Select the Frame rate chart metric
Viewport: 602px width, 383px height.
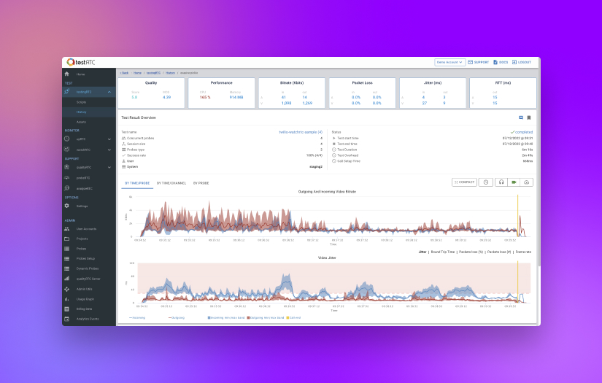(x=523, y=252)
